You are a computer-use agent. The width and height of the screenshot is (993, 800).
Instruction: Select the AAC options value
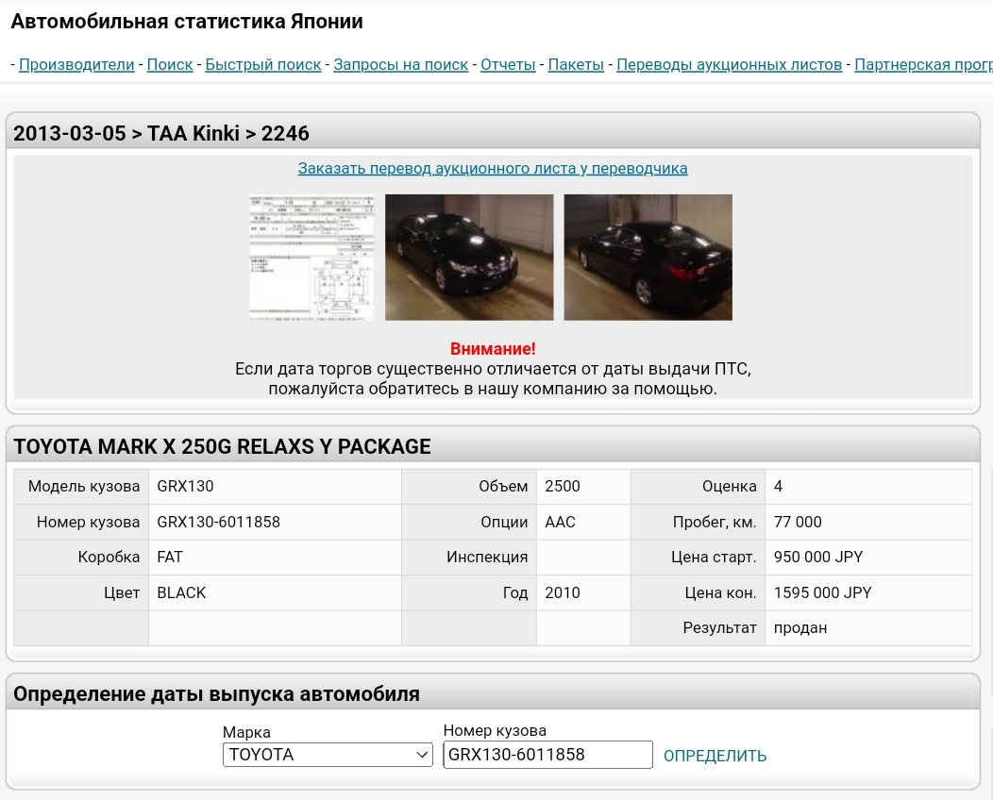click(x=561, y=522)
